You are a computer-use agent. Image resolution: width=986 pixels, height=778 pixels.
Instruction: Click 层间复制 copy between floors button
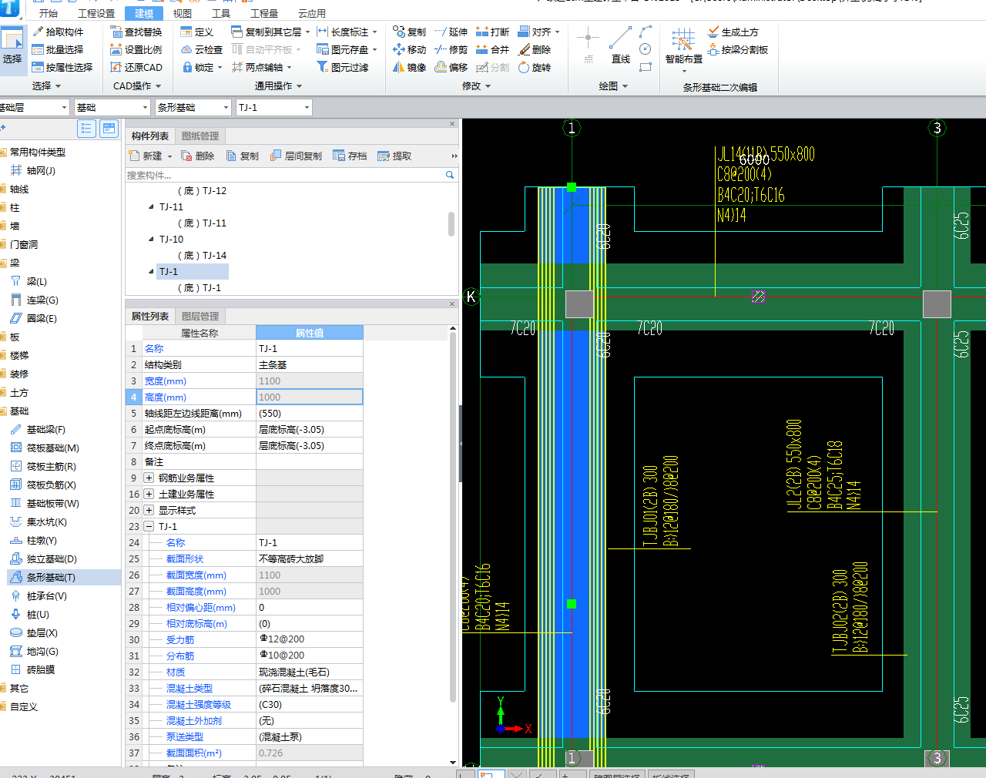click(x=297, y=156)
